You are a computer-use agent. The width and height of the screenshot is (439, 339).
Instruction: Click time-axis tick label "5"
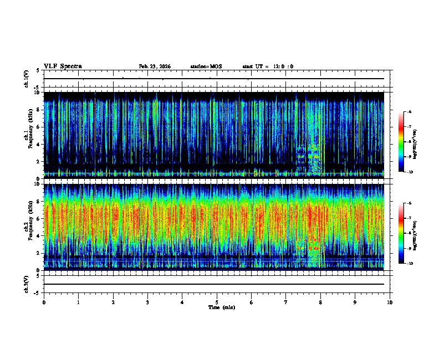217,302
